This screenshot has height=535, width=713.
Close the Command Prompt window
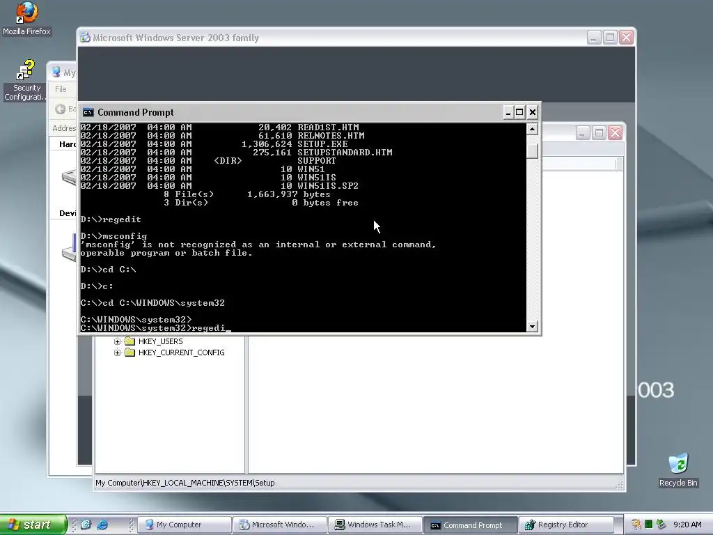[x=533, y=112]
